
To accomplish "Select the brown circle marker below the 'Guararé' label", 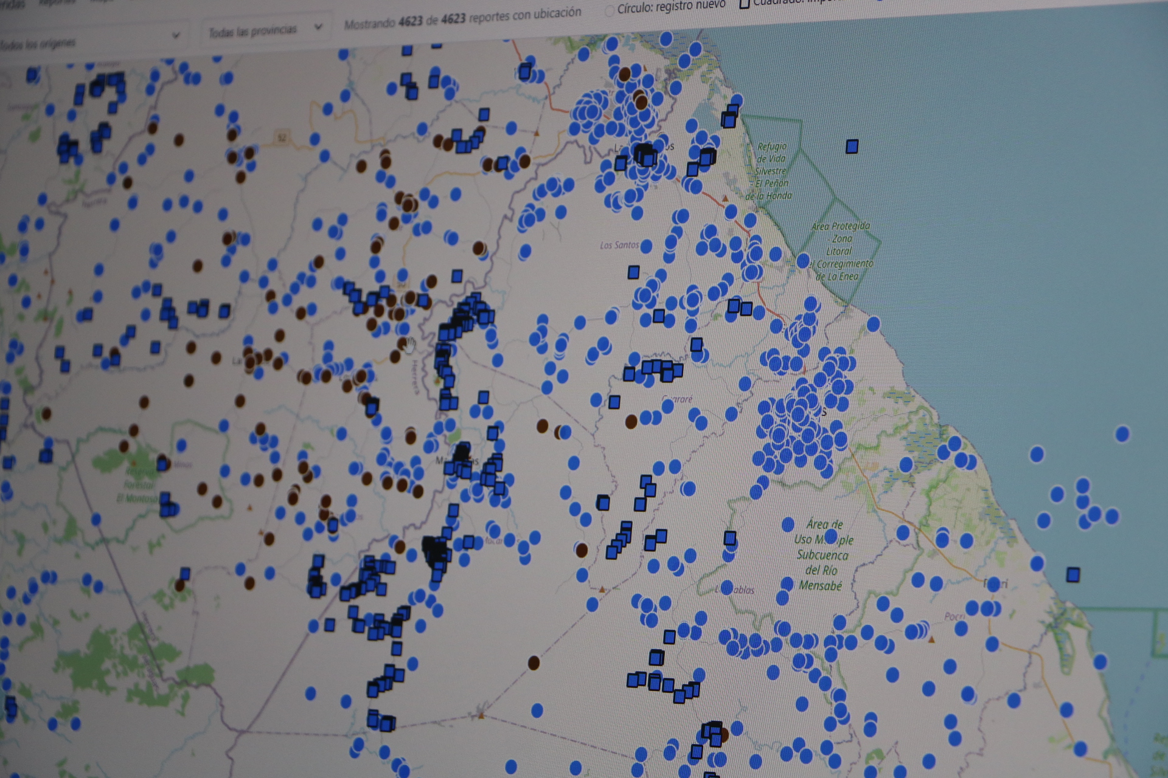I will coord(631,421).
